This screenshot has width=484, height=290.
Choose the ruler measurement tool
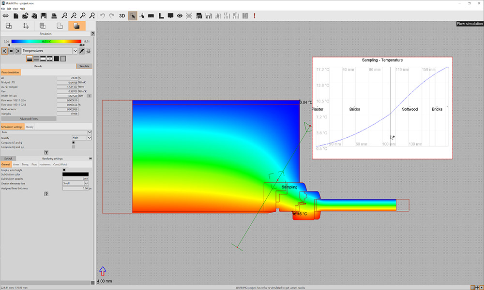click(x=151, y=16)
